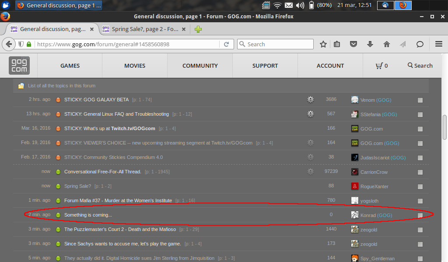Click the clock showing 21 mar, 12:51
The height and width of the screenshot is (262, 448).
354,5
